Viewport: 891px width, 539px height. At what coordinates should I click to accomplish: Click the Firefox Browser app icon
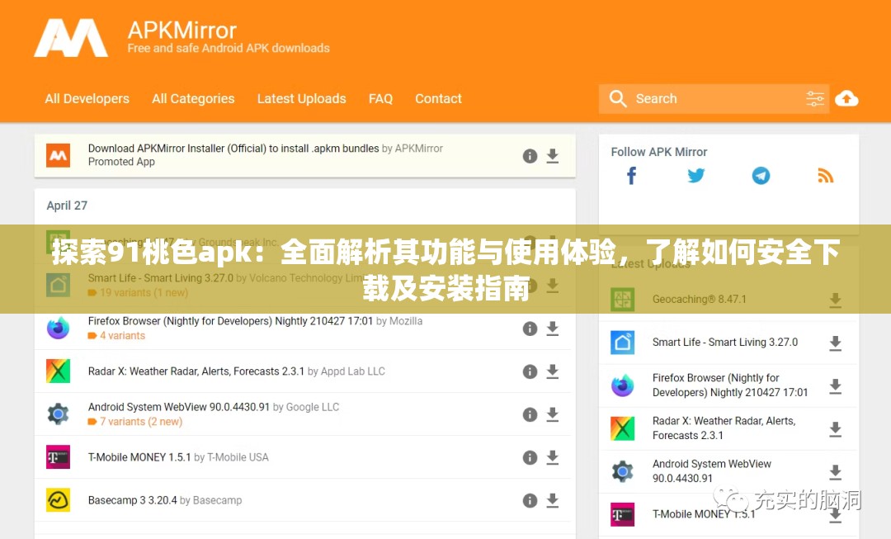click(58, 328)
